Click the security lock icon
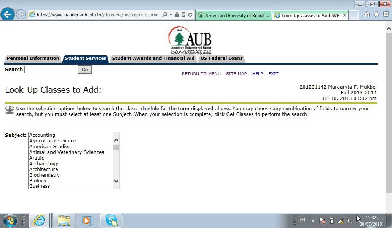 coord(177,14)
